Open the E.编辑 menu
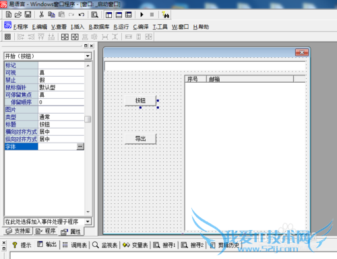This screenshot has height=259, width=337. (x=40, y=27)
